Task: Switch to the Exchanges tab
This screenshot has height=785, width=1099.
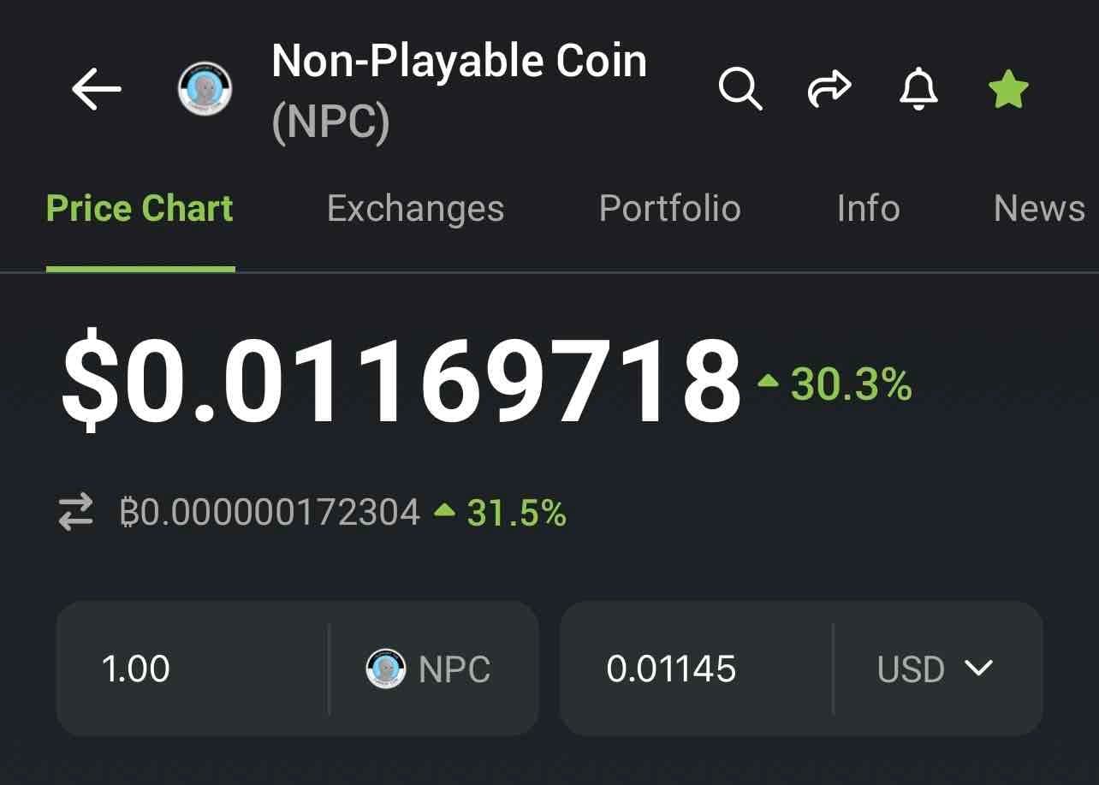Action: point(415,209)
